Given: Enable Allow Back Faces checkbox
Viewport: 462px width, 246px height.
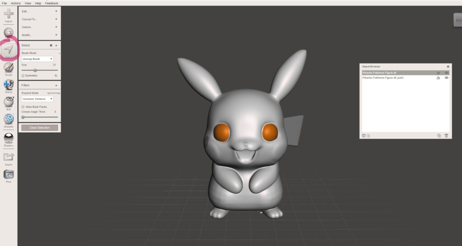Looking at the screenshot, I should click(23, 107).
